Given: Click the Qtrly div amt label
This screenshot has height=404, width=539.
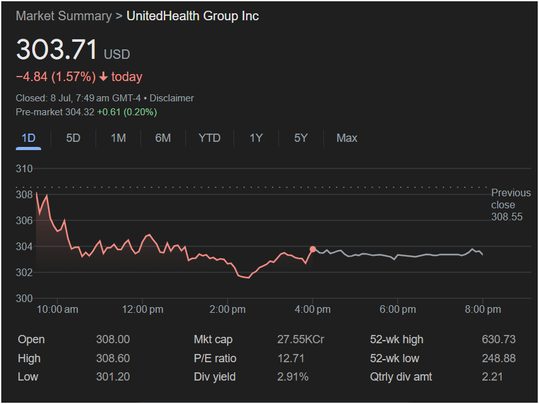Looking at the screenshot, I should [x=401, y=377].
